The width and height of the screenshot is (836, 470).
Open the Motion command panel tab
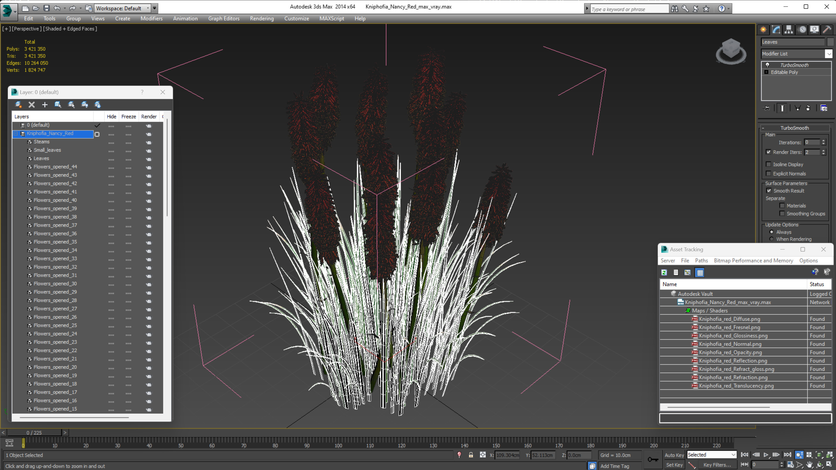(802, 30)
